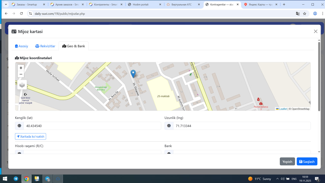Image resolution: width=325 pixels, height=183 pixels.
Task: Open the Leaflet attribution link
Action: (283, 109)
